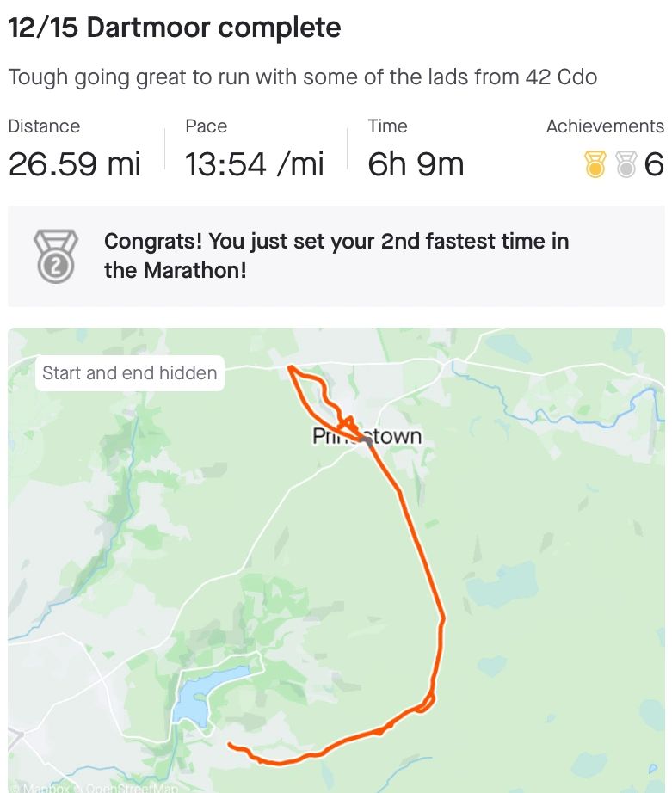
Task: Click the activity description about 42 Cdo
Action: pyautogui.click(x=303, y=77)
